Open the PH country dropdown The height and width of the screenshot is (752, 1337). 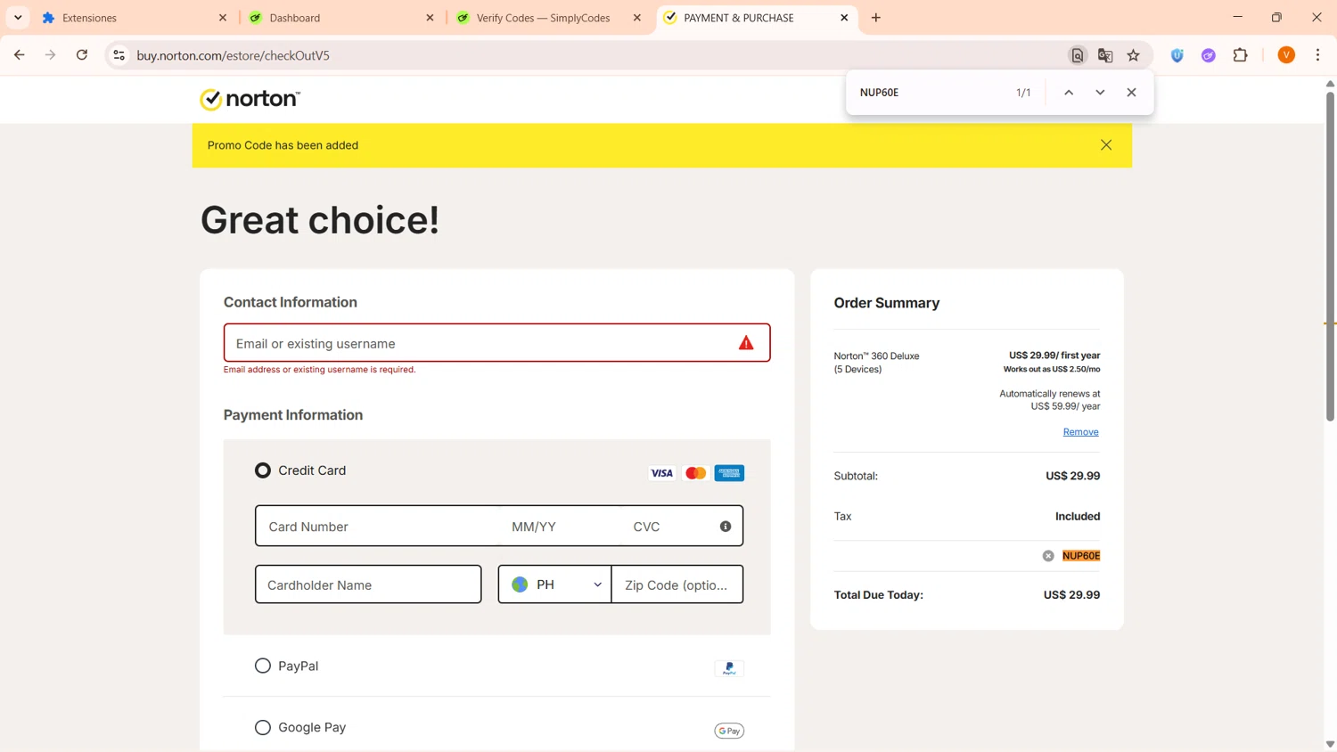pyautogui.click(x=554, y=584)
